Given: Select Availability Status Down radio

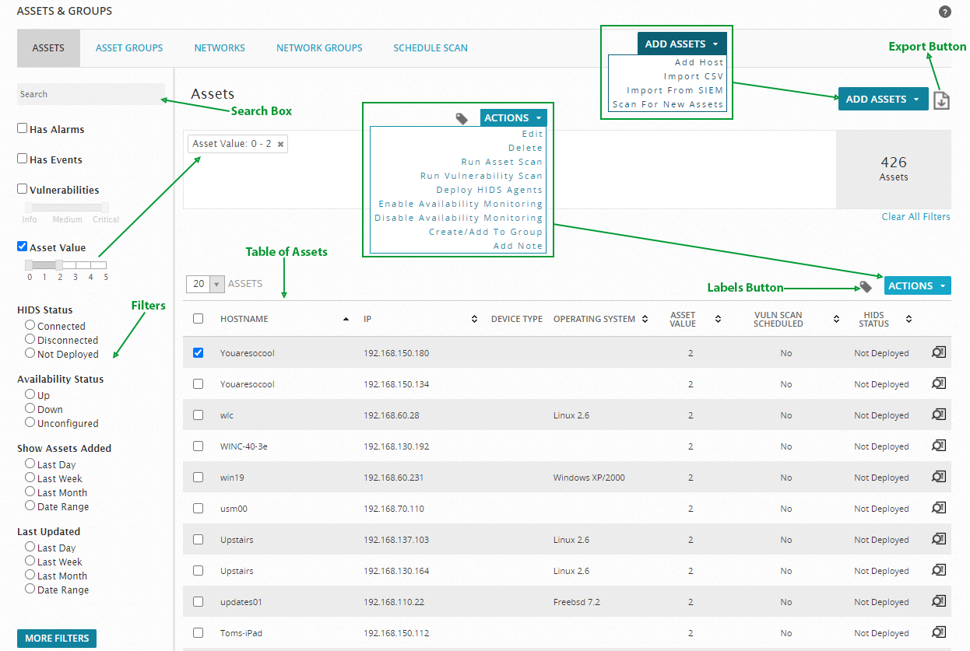Looking at the screenshot, I should point(30,408).
